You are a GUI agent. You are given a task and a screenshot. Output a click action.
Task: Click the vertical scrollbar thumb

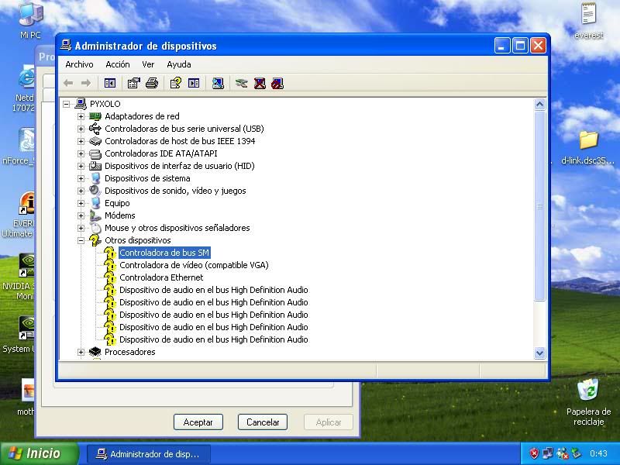click(x=539, y=205)
